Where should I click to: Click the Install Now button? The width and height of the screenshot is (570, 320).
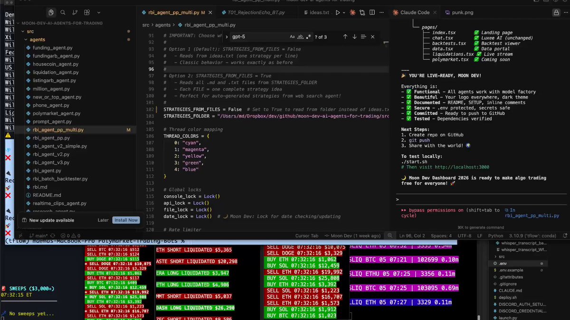(x=126, y=220)
